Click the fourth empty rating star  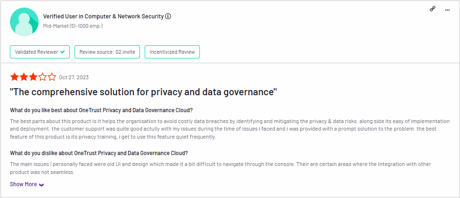42,77
